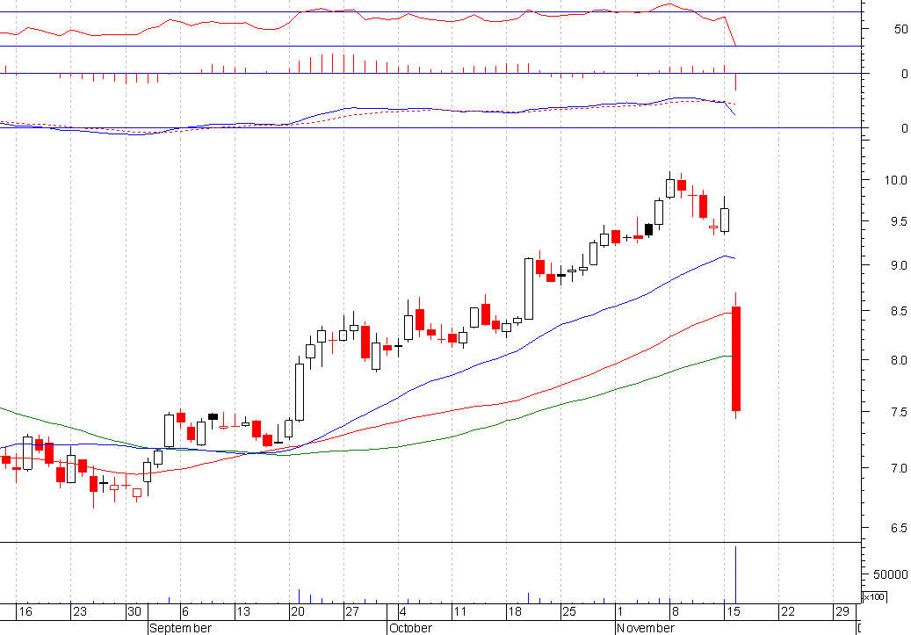Image resolution: width=911 pixels, height=635 pixels.
Task: Click the date label 13 on time axis
Action: pyautogui.click(x=242, y=611)
